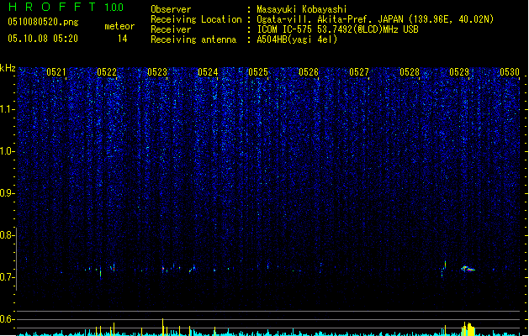
Task: Click the 0530 time marker
Action: (x=510, y=72)
